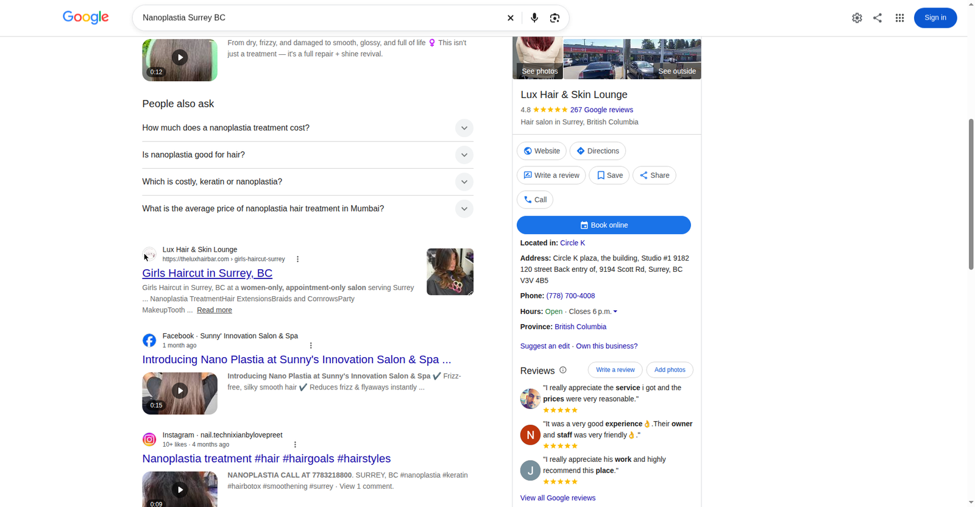This screenshot has height=507, width=975.
Task: Click the Share button in knowledge panel
Action: (x=654, y=175)
